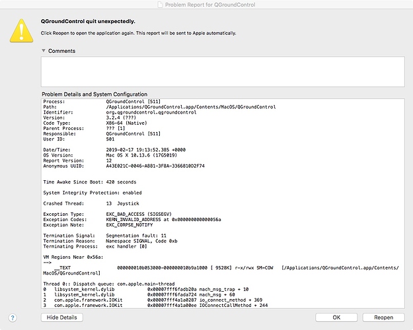Click 'Namespace SIGNAL, Code 0xb' termination reason
413x330 pixels.
(141, 241)
